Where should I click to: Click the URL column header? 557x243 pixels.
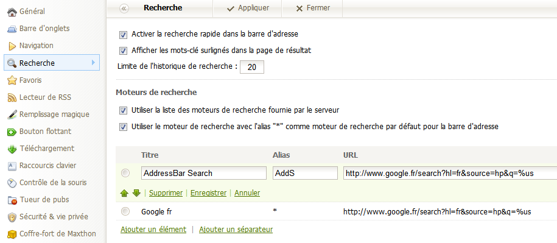click(351, 155)
